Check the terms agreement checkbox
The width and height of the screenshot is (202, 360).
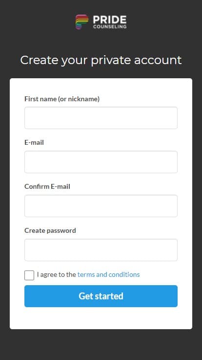coord(29,275)
